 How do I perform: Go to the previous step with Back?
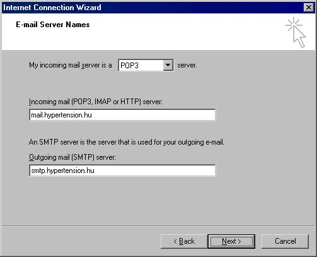184,241
